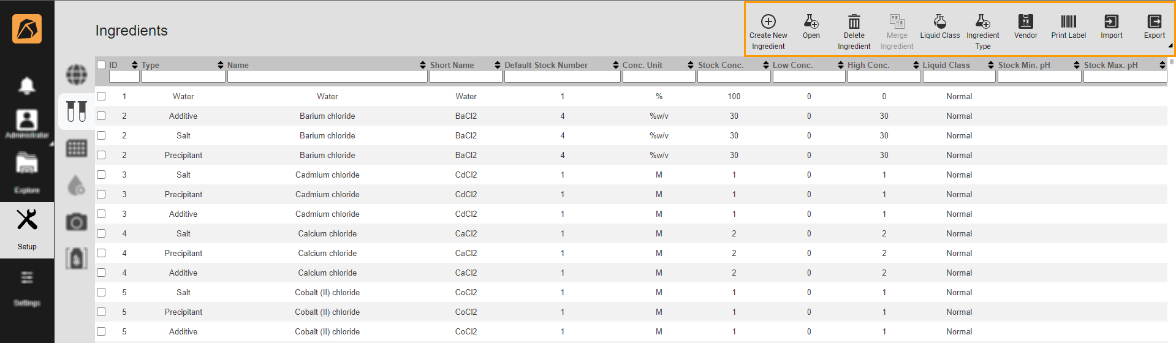
Task: Open the Vendor manager
Action: 1025,22
